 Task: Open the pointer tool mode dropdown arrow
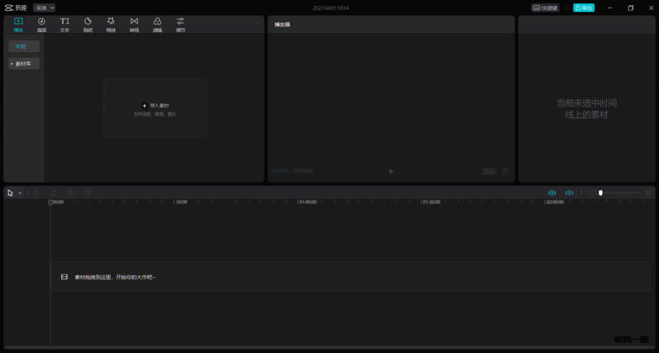(x=20, y=193)
